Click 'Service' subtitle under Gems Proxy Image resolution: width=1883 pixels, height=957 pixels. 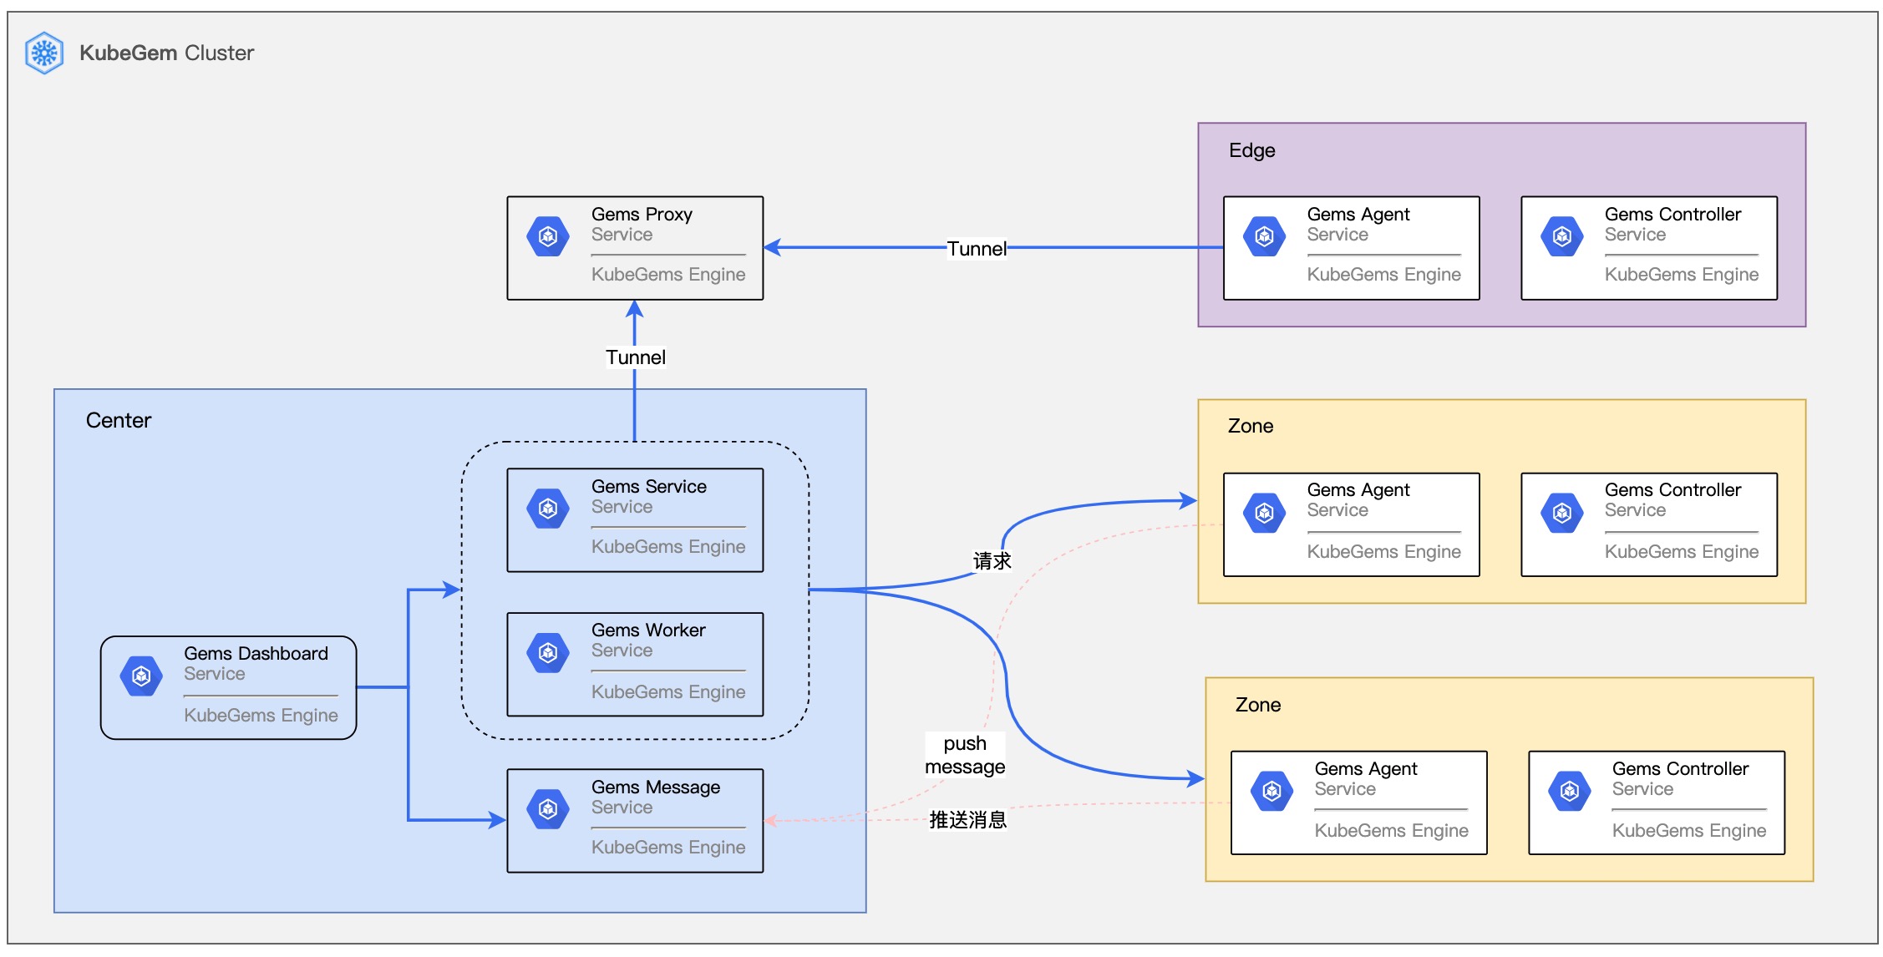pyautogui.click(x=622, y=234)
